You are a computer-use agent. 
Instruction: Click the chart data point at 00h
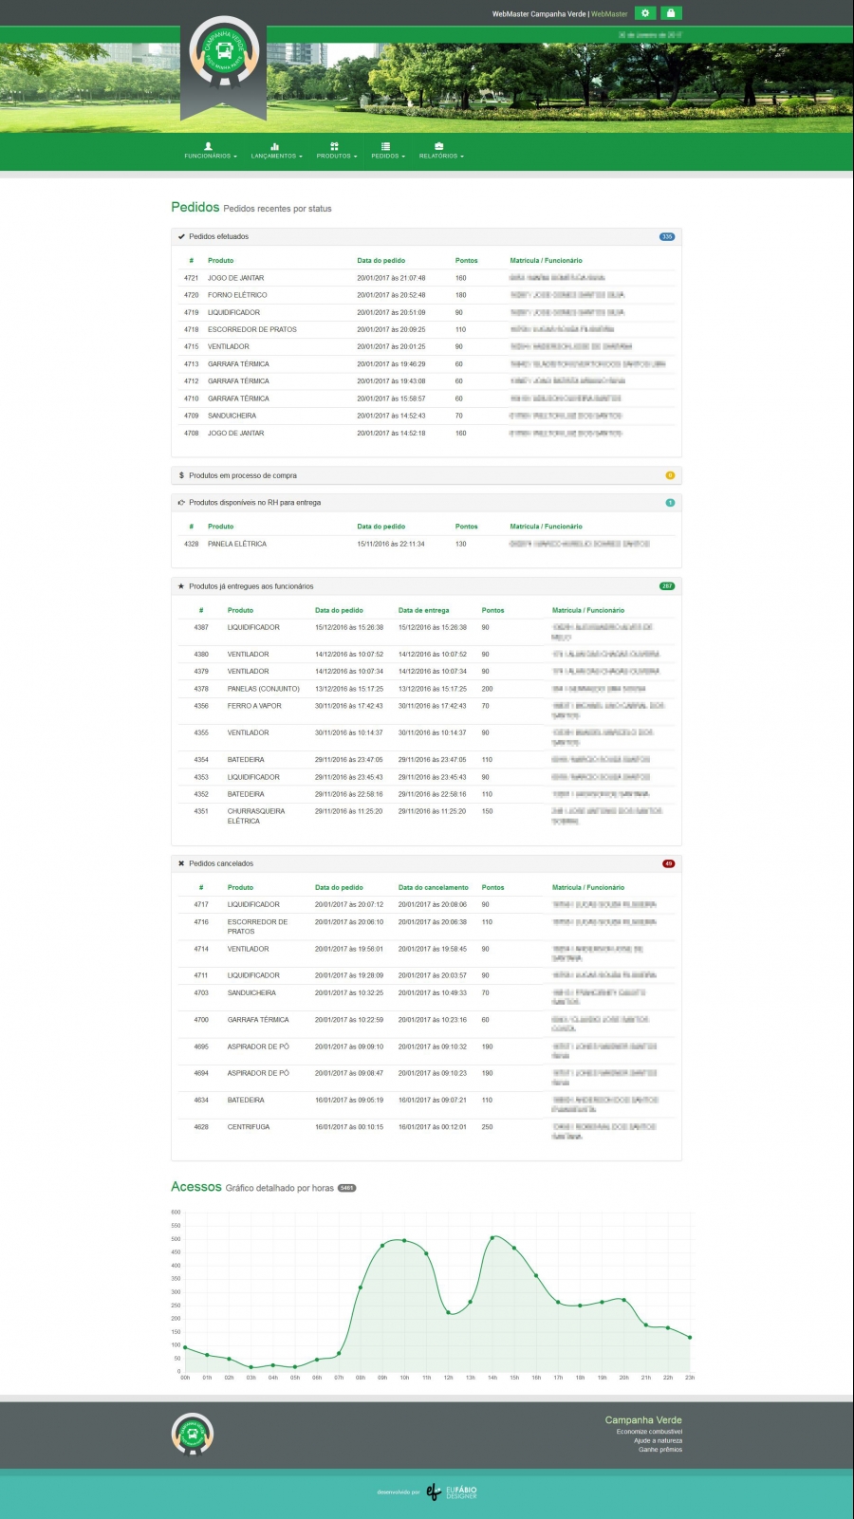(185, 1347)
